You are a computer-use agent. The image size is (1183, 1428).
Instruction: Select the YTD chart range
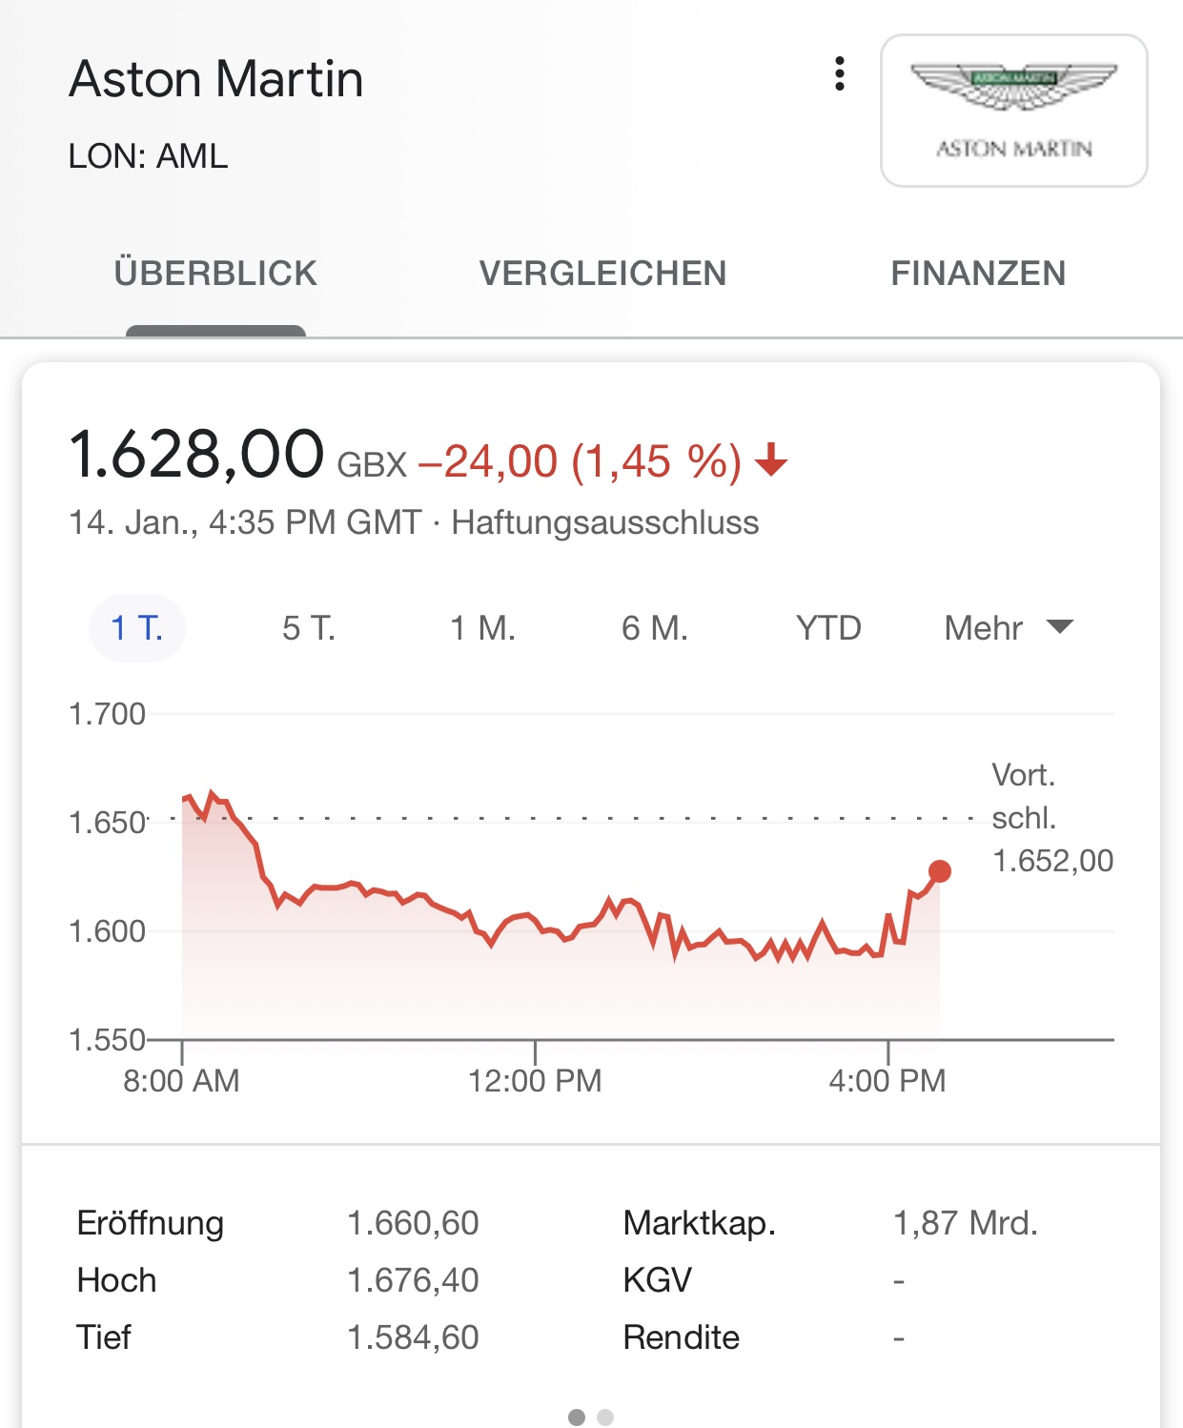(828, 628)
